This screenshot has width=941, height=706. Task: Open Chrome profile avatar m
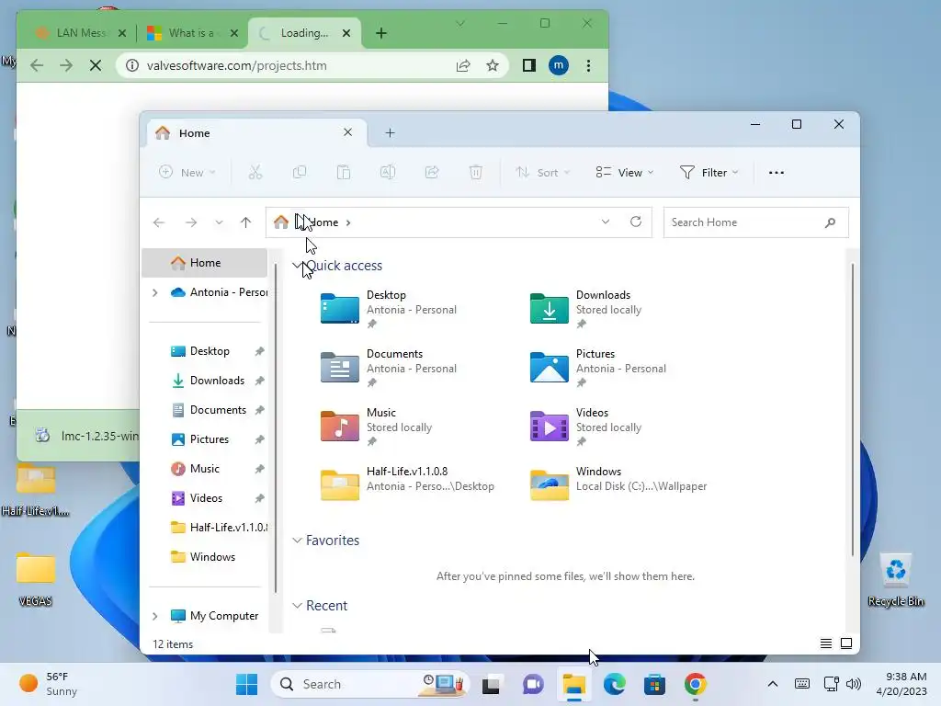tap(558, 65)
